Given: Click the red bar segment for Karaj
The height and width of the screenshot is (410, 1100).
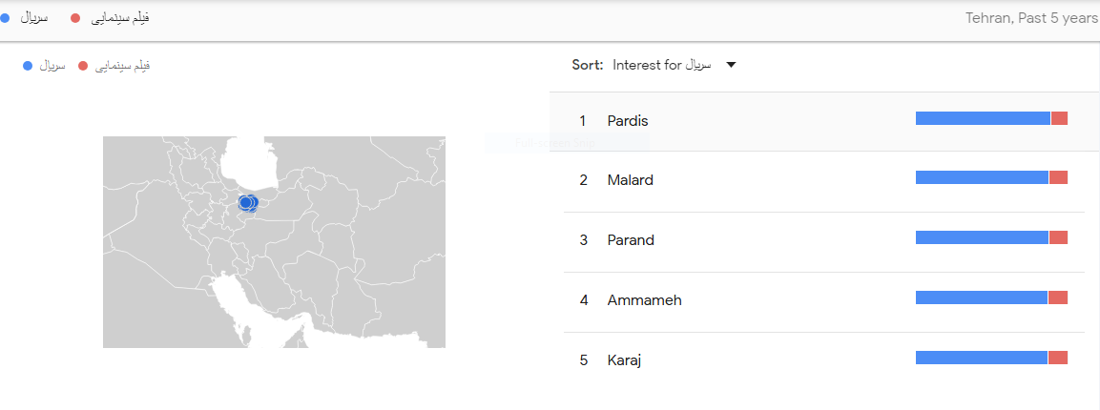Looking at the screenshot, I should click(1058, 358).
